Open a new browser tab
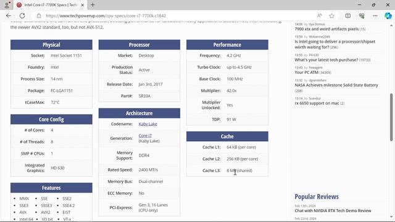Screen dimensions: 395x222 click(93, 5)
